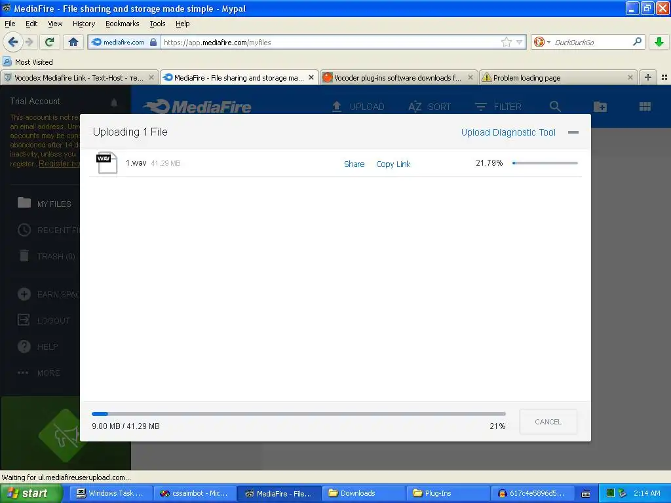
Task: Close the Vocoder plug-ins tab
Action: coord(470,77)
